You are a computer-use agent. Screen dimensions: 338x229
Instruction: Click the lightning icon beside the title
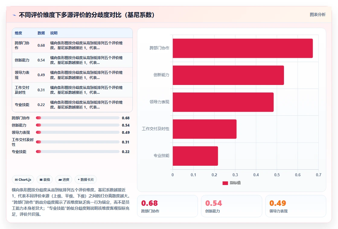(14, 15)
